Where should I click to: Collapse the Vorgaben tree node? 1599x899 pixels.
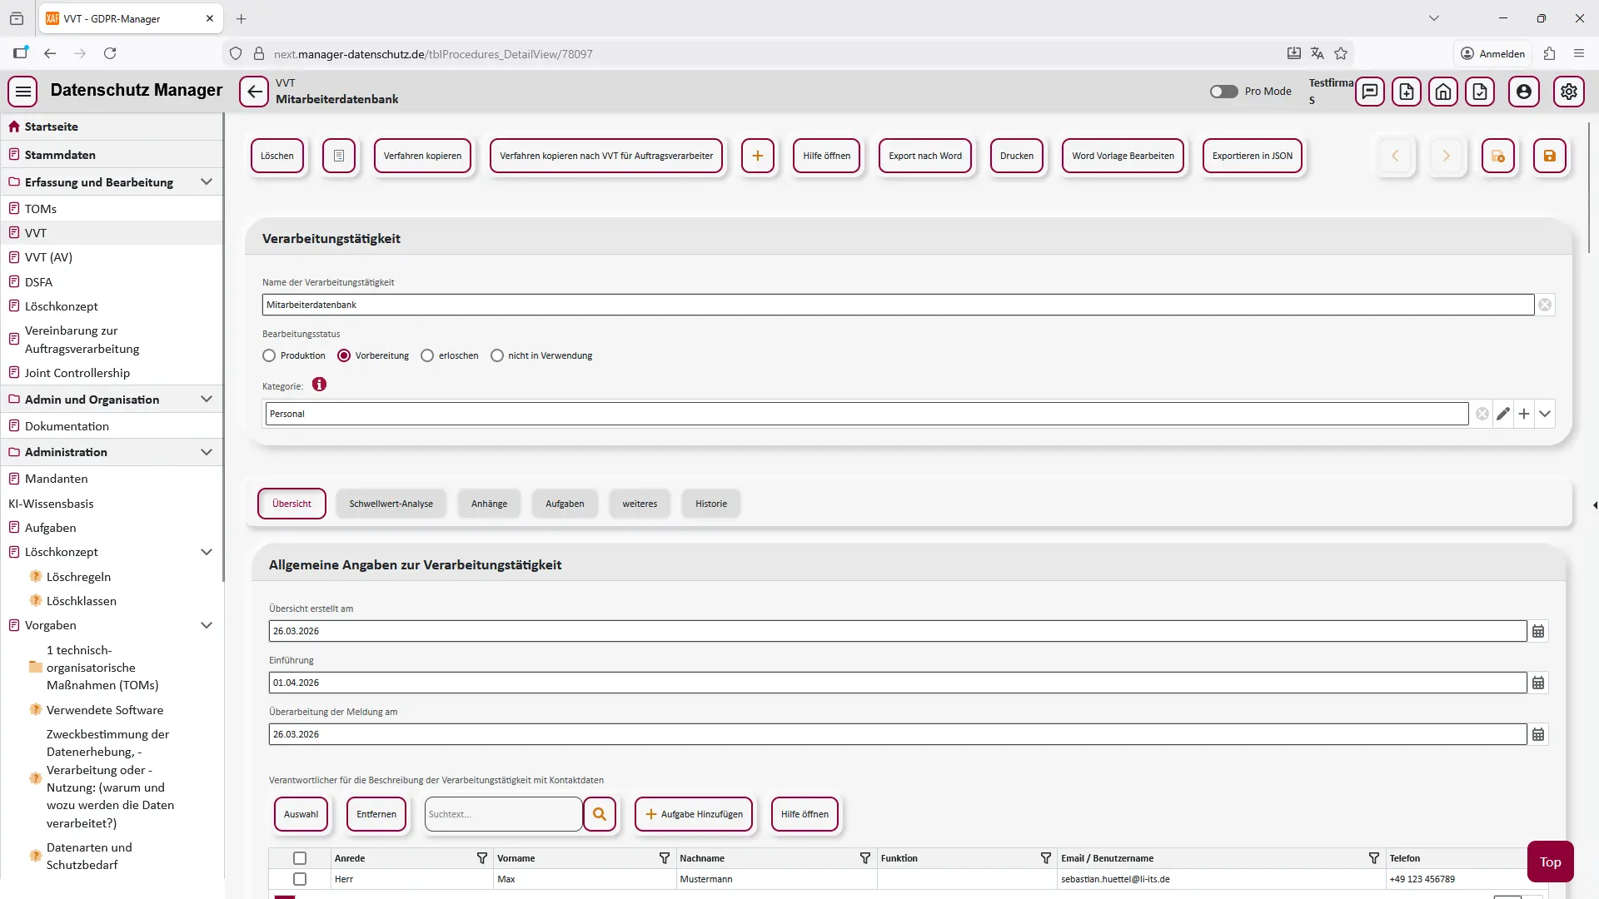(x=207, y=625)
